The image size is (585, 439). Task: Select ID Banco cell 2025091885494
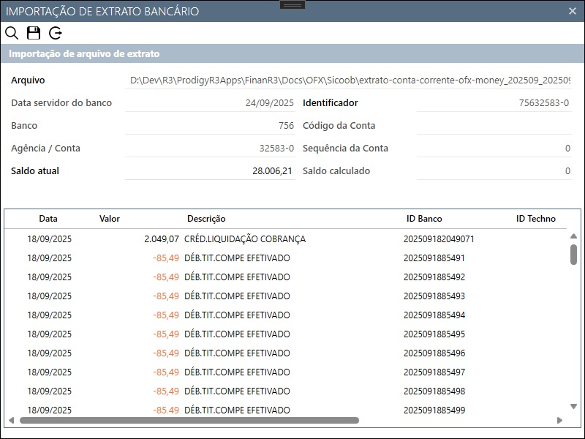click(x=434, y=315)
